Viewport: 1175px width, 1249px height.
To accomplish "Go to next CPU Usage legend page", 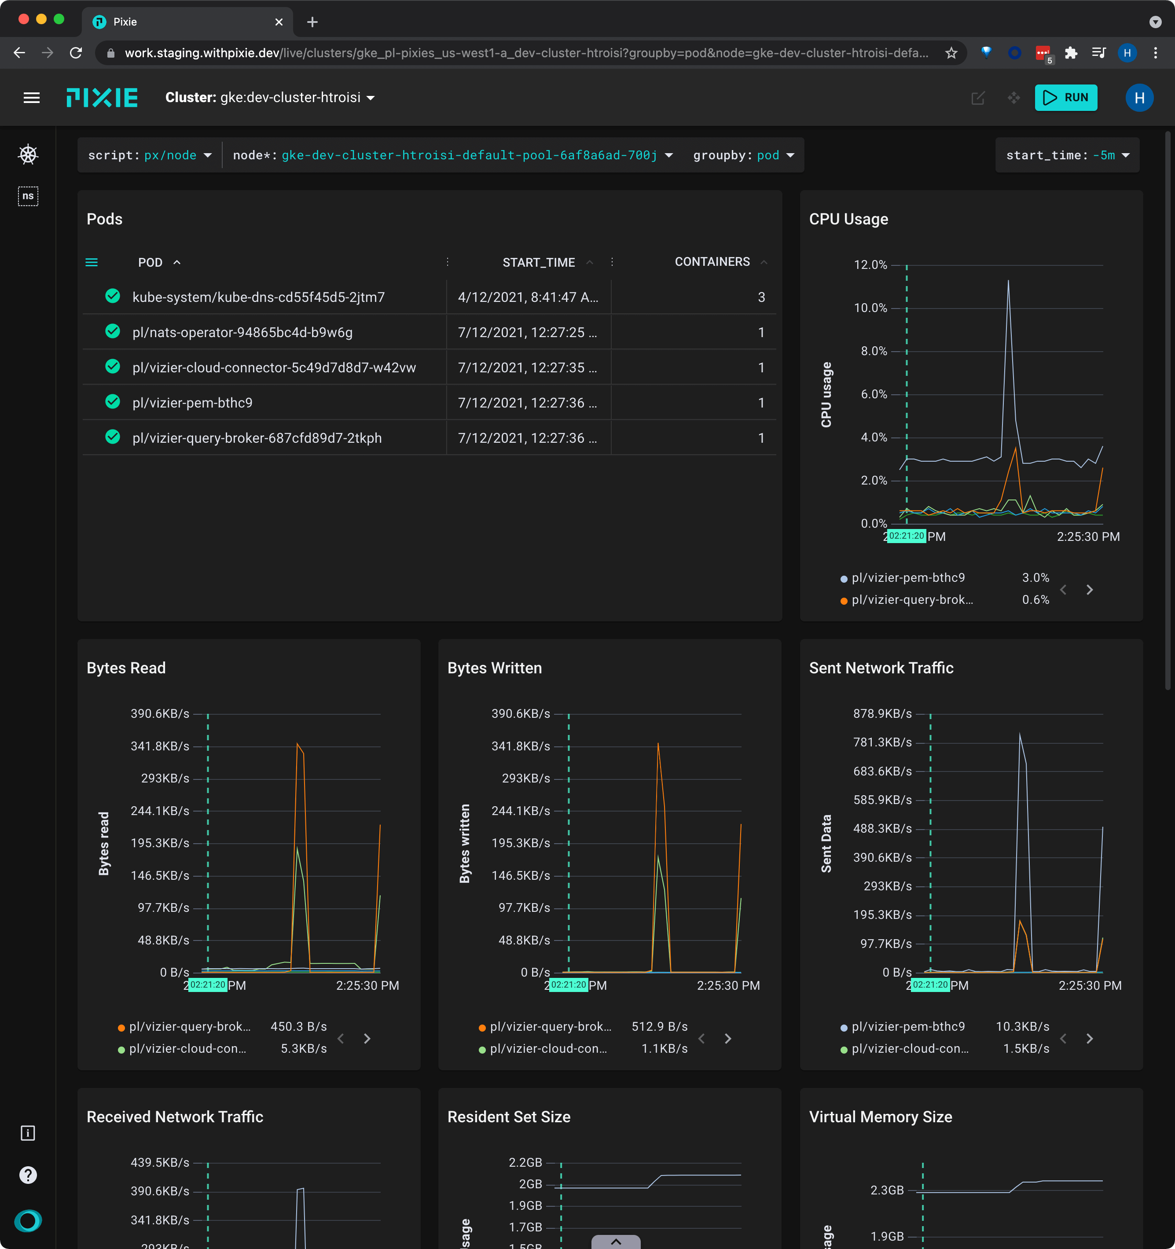I will [1090, 589].
